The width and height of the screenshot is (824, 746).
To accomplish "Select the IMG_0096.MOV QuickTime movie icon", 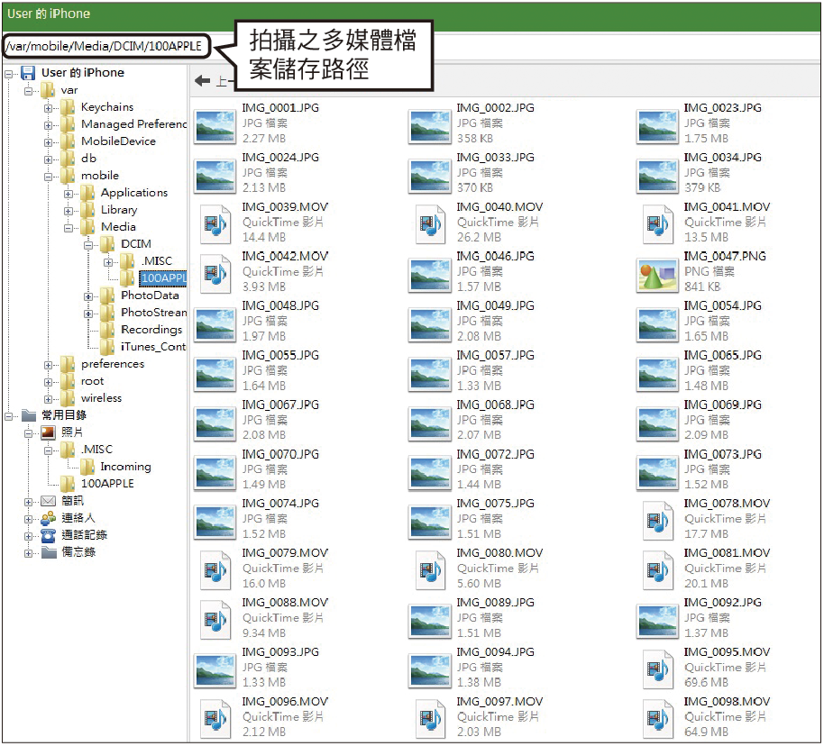I will [x=215, y=719].
